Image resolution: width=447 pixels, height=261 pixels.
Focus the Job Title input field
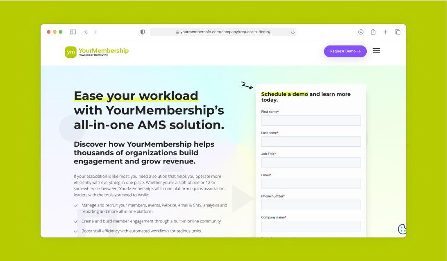point(311,163)
